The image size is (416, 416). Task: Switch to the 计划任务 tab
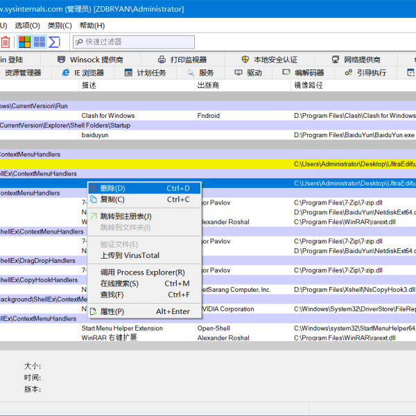(145, 73)
